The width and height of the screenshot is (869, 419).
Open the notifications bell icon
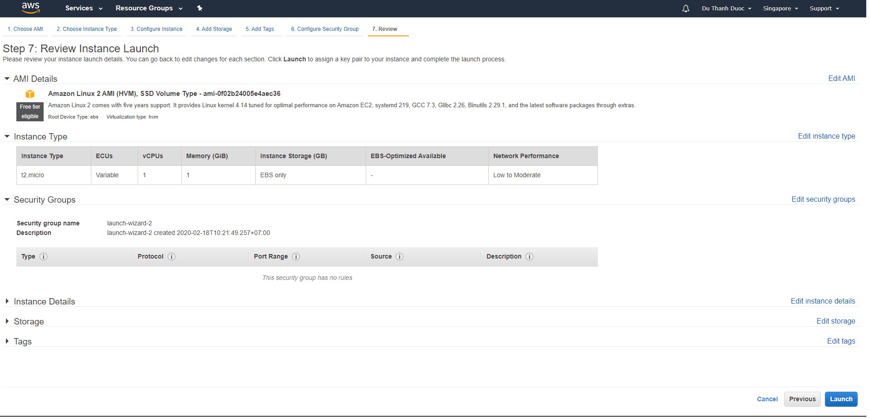tap(685, 9)
